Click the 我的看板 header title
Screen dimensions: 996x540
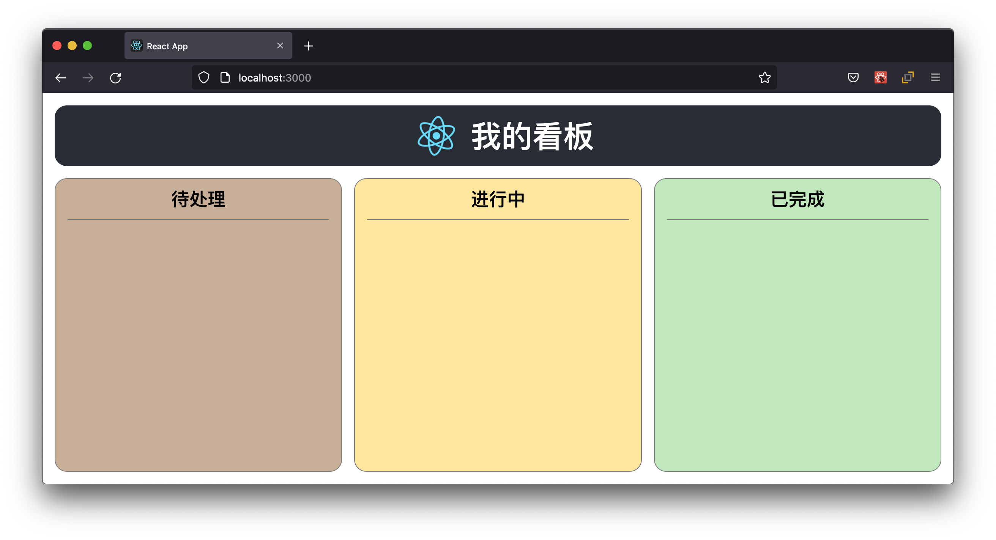coord(532,136)
